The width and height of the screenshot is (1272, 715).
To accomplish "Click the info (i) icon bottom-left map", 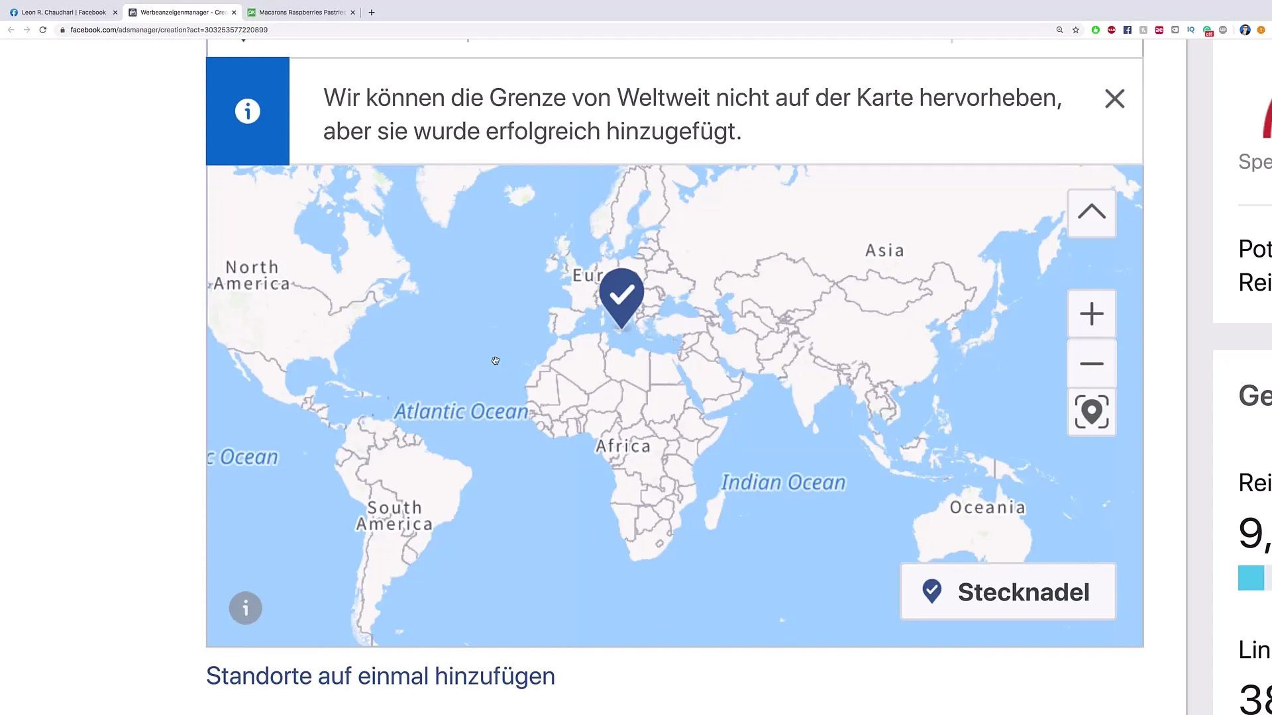I will pyautogui.click(x=246, y=608).
